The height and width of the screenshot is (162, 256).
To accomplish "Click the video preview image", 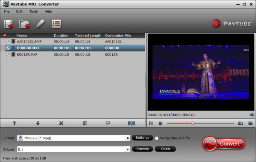I will click(x=201, y=72).
